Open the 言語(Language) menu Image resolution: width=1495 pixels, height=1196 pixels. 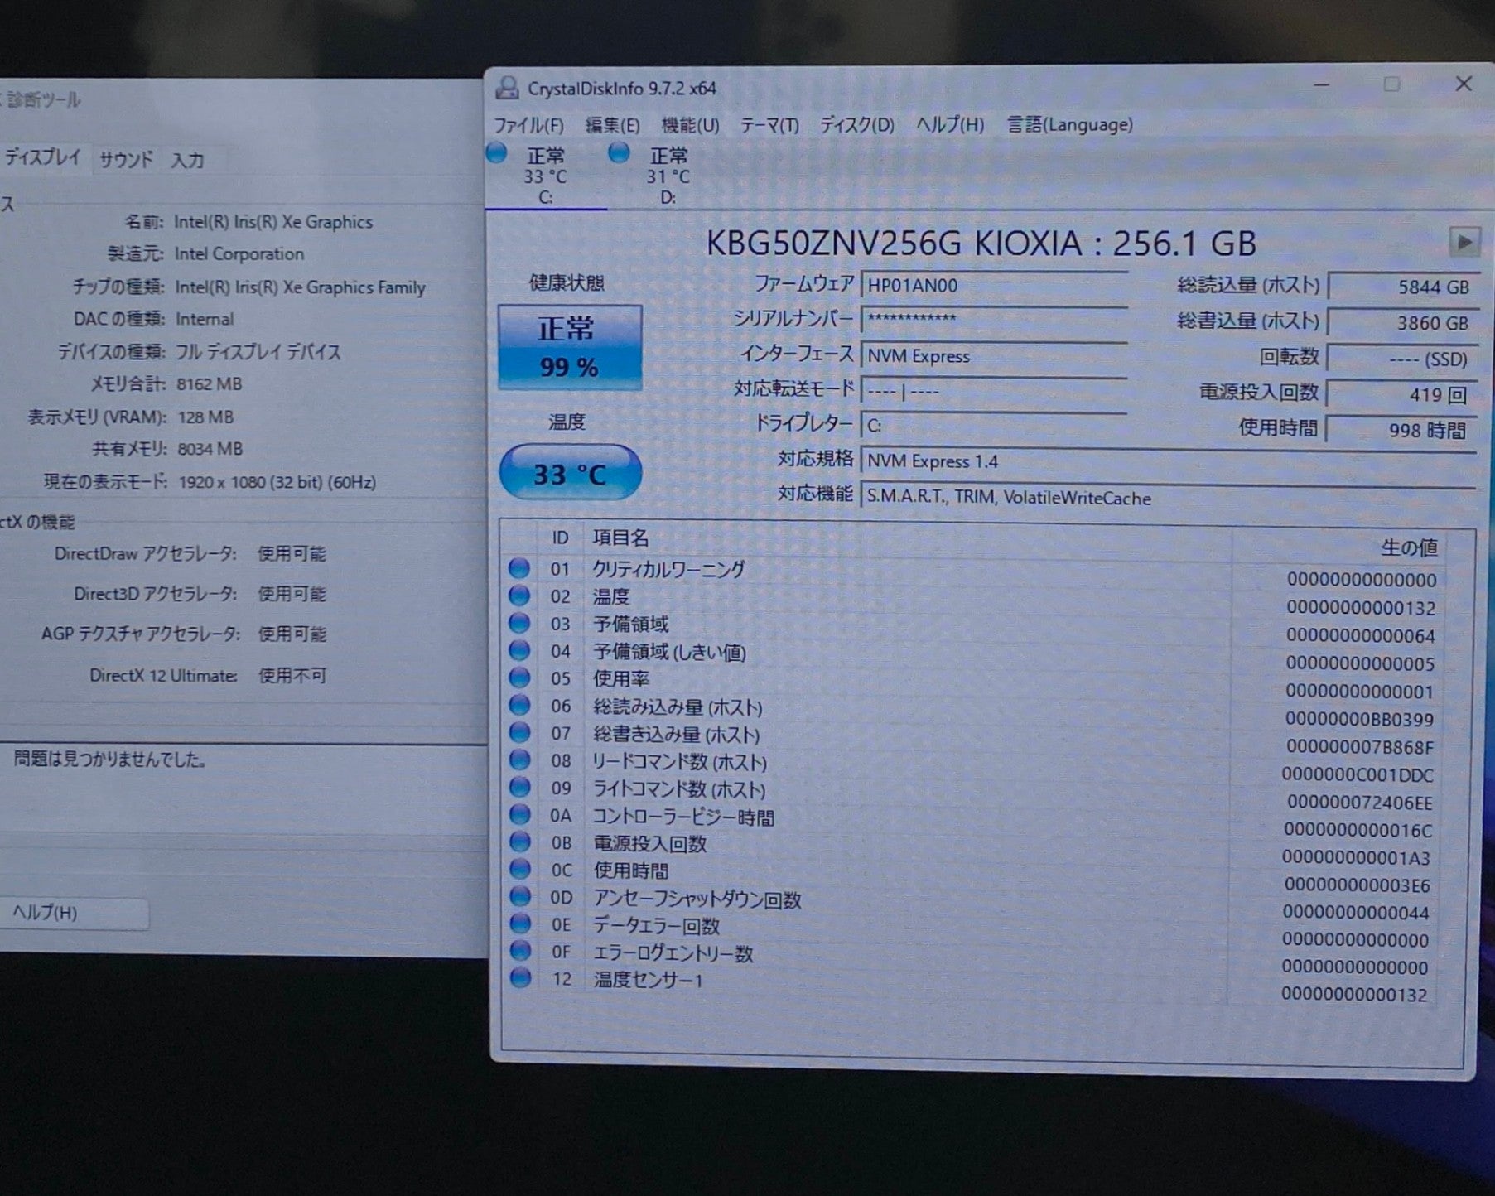[x=1069, y=125]
